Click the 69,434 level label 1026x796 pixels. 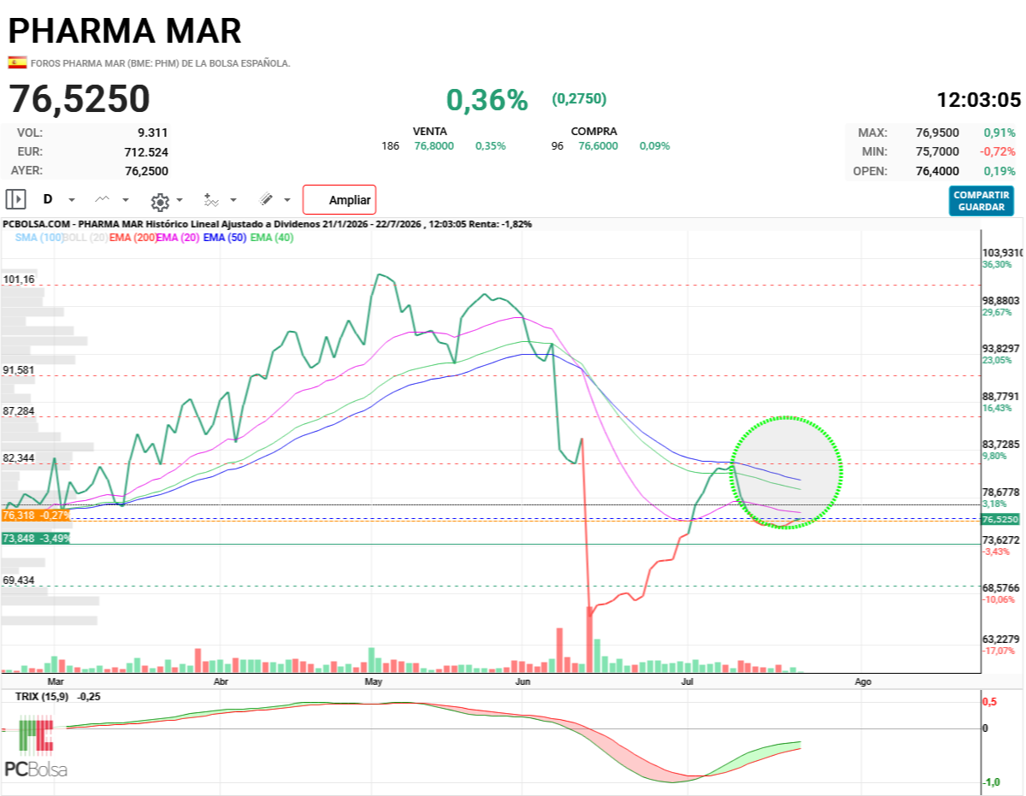point(19,581)
